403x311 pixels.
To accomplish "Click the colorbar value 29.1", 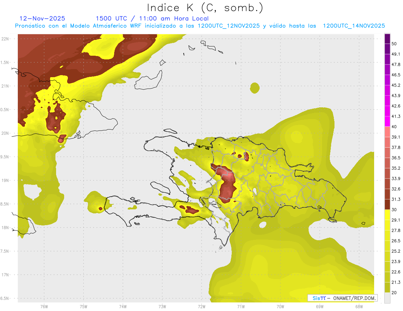I will pyautogui.click(x=396, y=220).
